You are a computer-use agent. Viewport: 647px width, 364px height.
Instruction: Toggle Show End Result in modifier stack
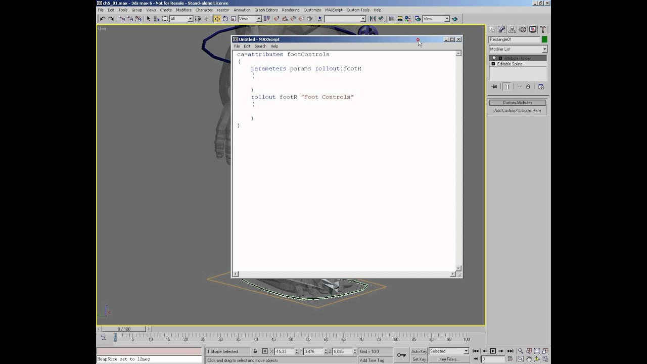point(507,86)
